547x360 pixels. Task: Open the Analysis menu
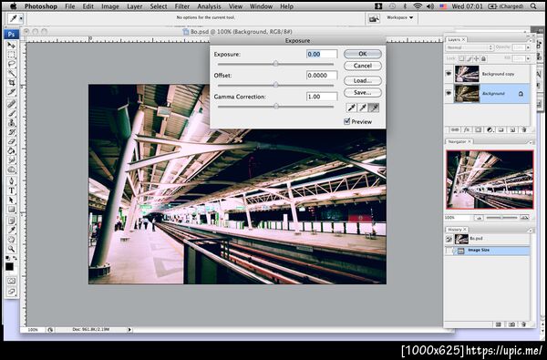(209, 6)
